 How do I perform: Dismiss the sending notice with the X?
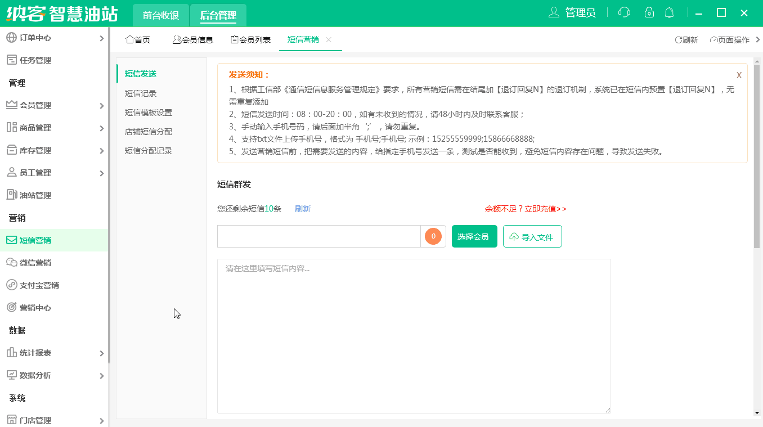click(x=739, y=75)
